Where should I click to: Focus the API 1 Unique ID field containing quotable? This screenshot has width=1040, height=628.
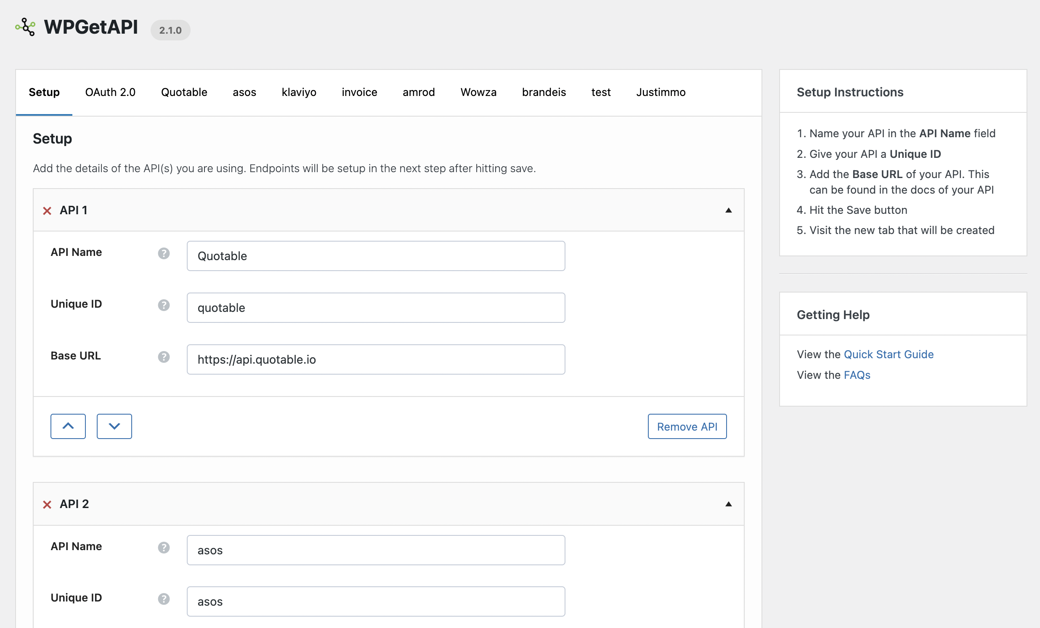point(376,308)
